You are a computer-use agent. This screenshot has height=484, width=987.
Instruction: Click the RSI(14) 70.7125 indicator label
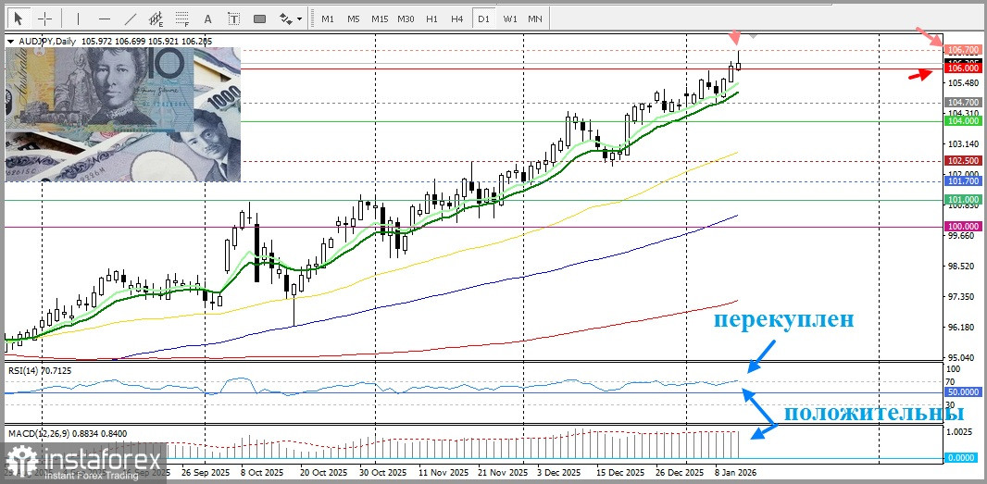(x=39, y=371)
